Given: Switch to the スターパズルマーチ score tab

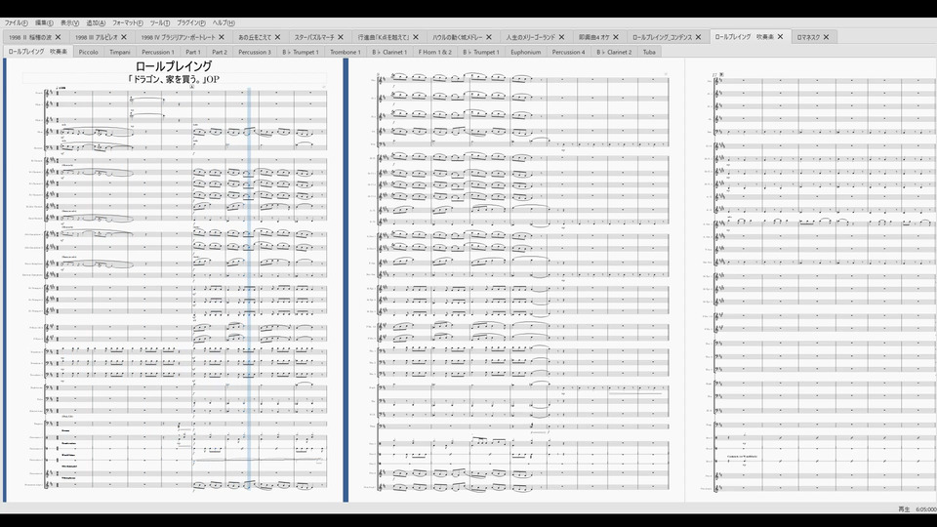Looking at the screenshot, I should [x=314, y=37].
